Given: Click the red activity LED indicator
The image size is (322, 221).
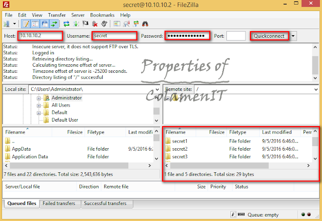Looking at the screenshot, I should click(309, 214).
